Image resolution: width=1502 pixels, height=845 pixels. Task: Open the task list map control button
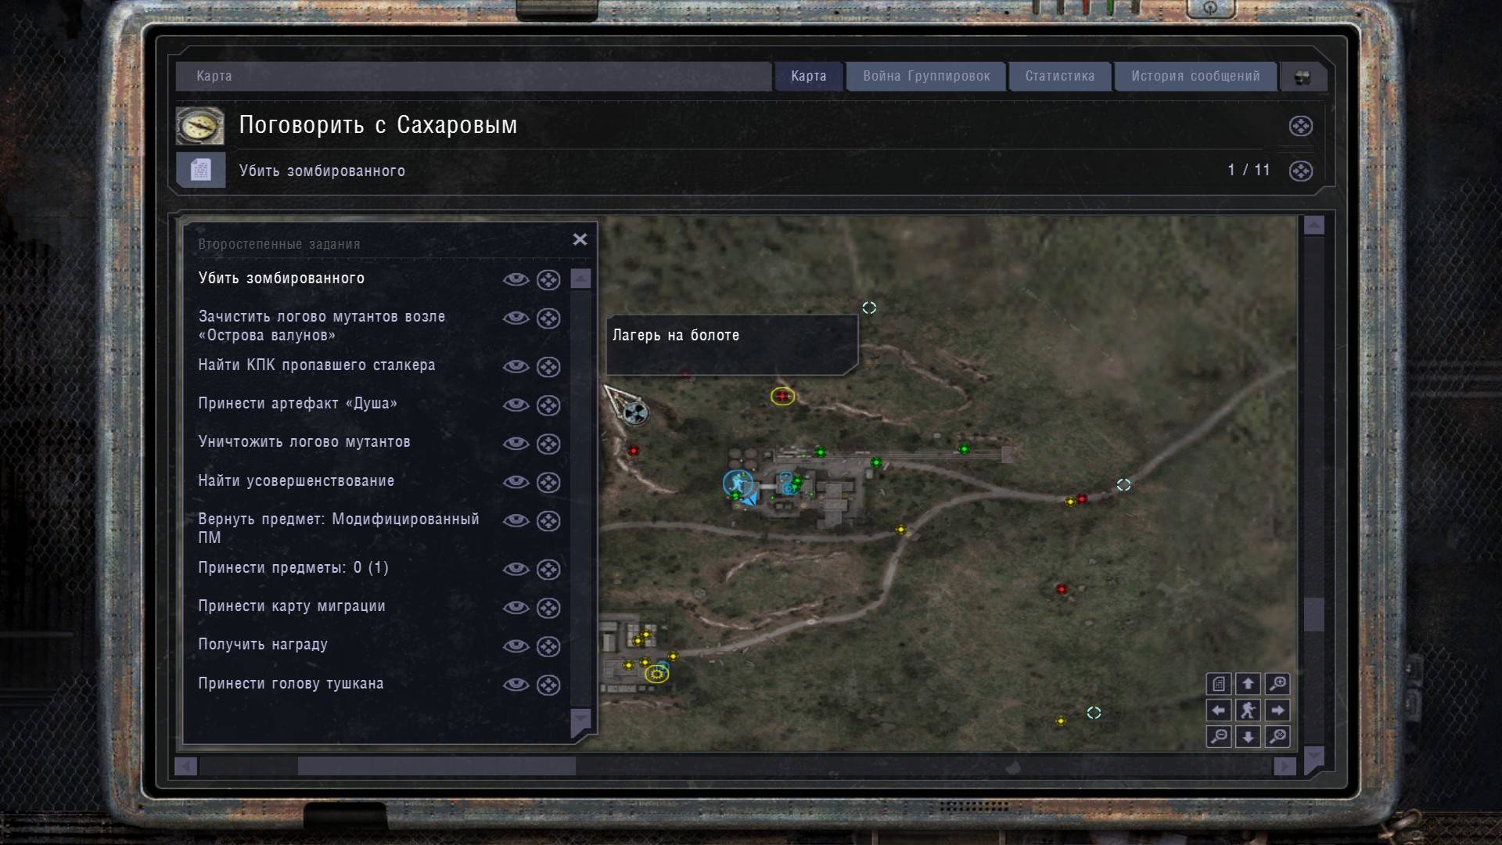pyautogui.click(x=1219, y=684)
